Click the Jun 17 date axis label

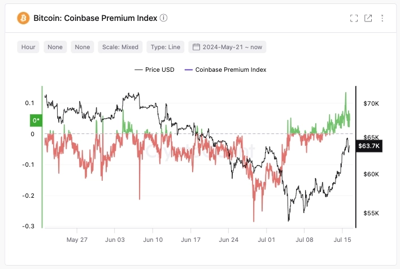pos(190,239)
